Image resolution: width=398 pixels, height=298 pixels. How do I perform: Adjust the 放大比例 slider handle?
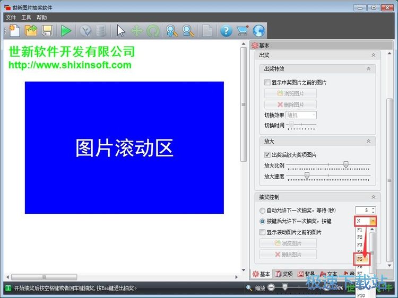click(345, 165)
